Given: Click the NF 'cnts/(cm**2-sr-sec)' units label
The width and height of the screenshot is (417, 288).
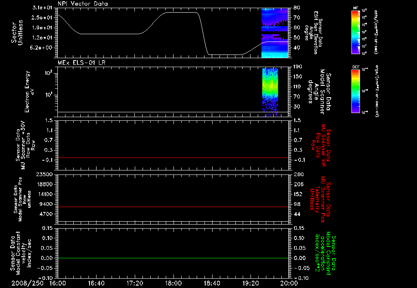Looking at the screenshot, I should click(376, 32).
